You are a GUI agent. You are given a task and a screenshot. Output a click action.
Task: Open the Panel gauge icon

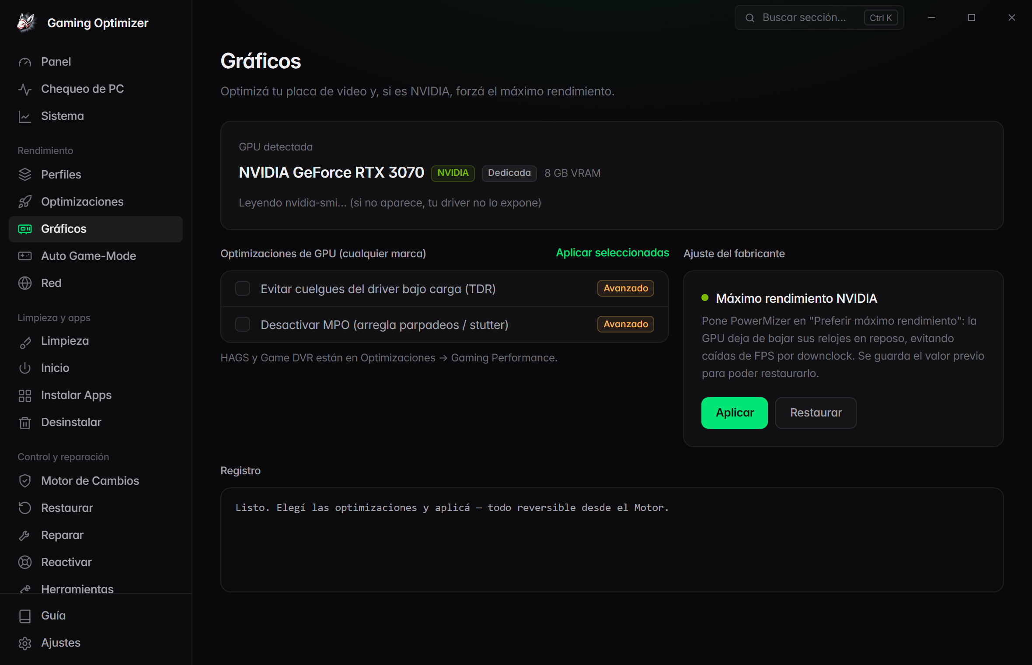pyautogui.click(x=25, y=62)
